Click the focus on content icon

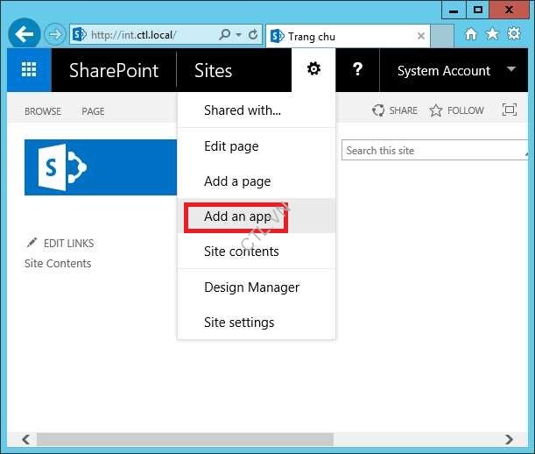pos(510,110)
